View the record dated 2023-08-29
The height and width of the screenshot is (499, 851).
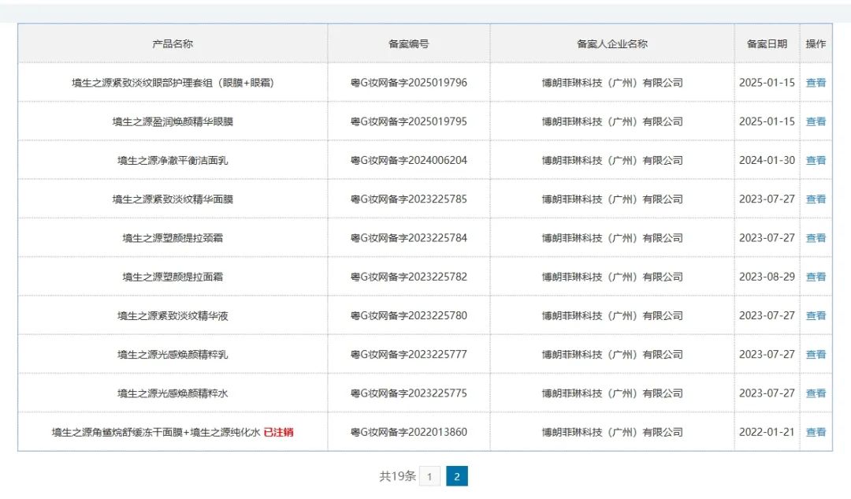pyautogui.click(x=816, y=277)
